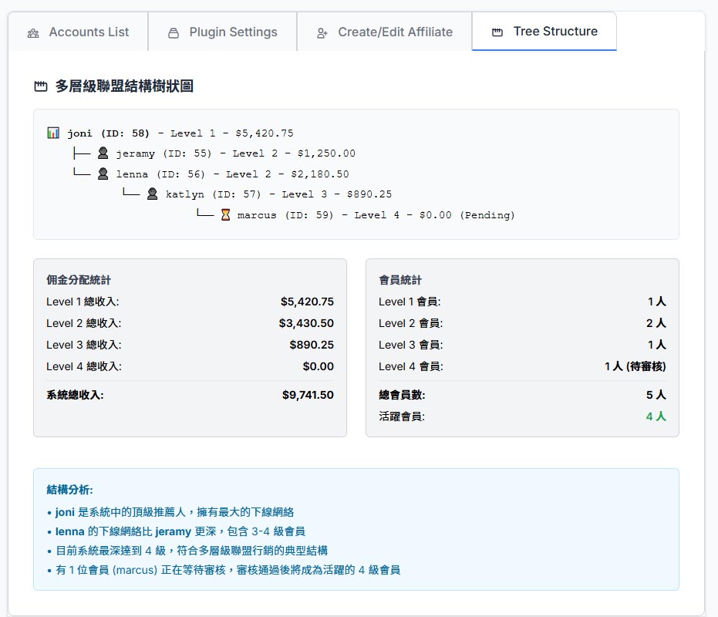Click the user avatar icon beside katlyn
This screenshot has height=617, width=718.
(x=153, y=194)
